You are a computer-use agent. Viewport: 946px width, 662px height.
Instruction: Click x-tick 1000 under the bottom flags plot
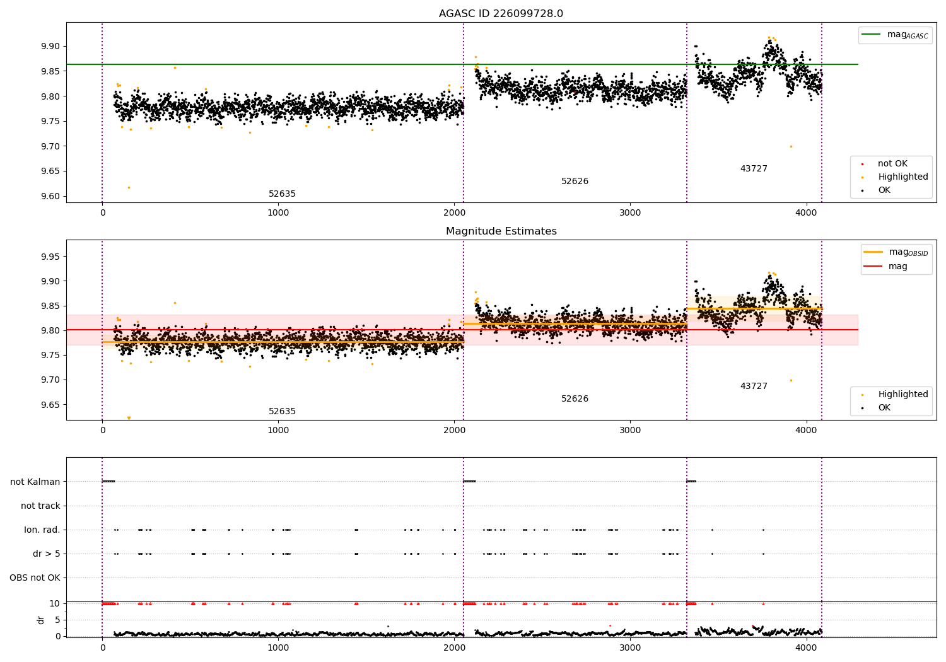278,648
